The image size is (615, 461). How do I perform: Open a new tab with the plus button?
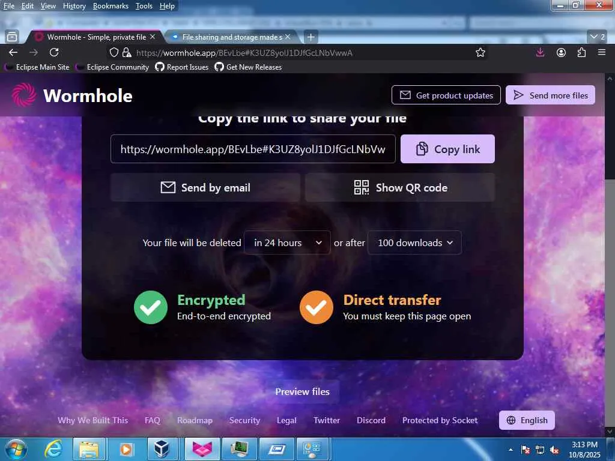(x=311, y=37)
